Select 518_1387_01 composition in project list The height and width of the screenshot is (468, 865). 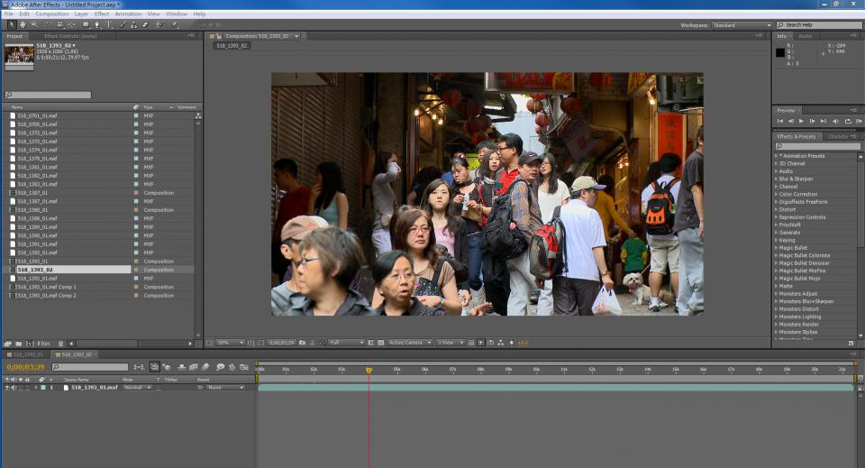[x=32, y=193]
